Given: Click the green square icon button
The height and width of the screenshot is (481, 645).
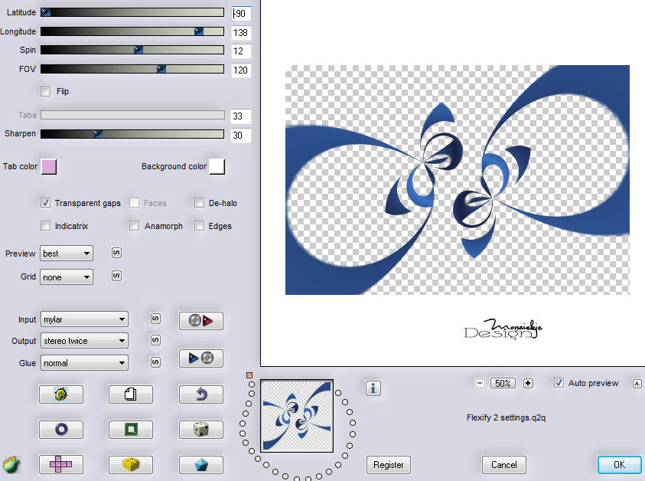Looking at the screenshot, I should pos(130,430).
